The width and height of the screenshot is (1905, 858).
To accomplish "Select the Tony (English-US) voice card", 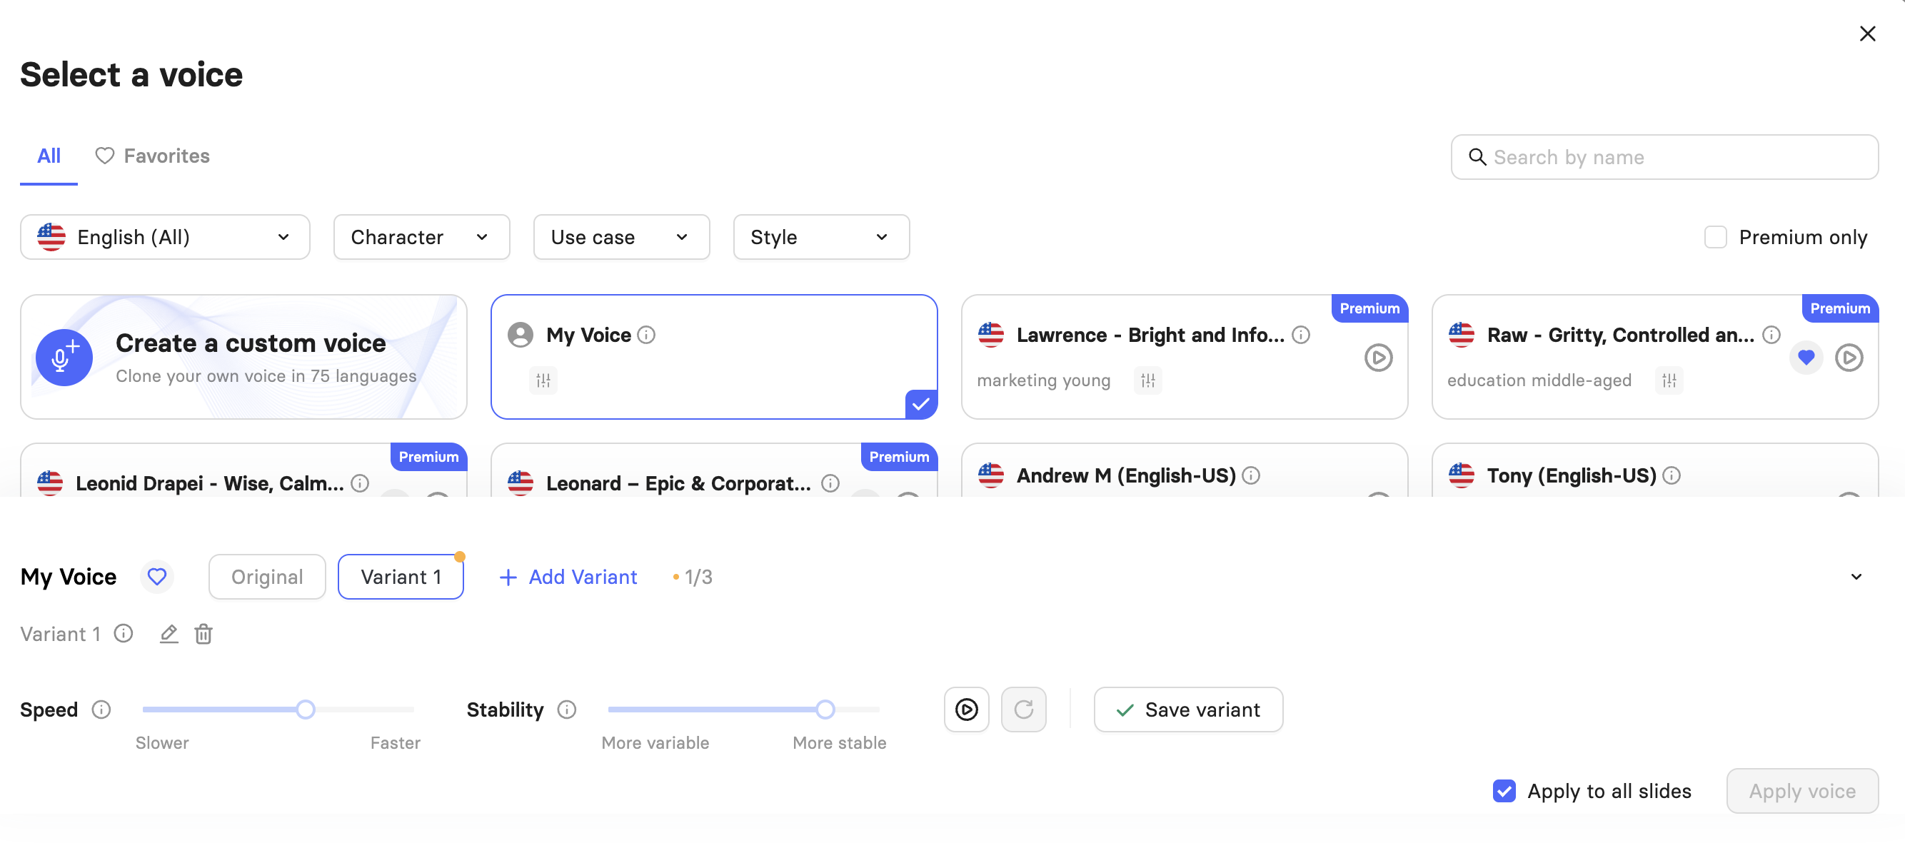I will click(x=1655, y=470).
